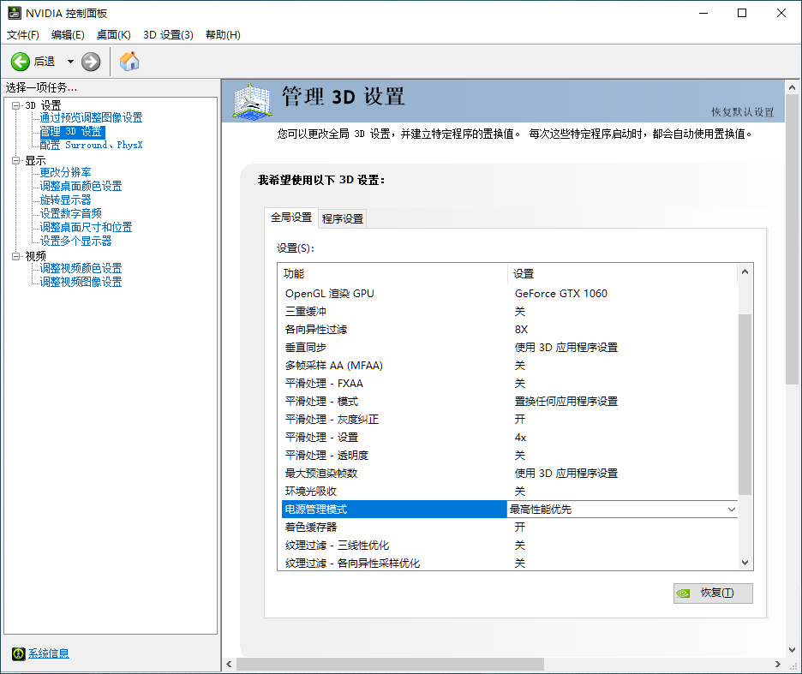Viewport: 802px width, 674px height.
Task: Collapse the 3D 设置 tree node
Action: (x=16, y=105)
